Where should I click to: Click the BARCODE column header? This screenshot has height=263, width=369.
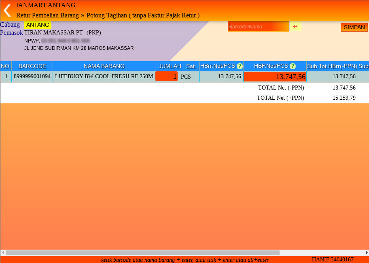[32, 66]
